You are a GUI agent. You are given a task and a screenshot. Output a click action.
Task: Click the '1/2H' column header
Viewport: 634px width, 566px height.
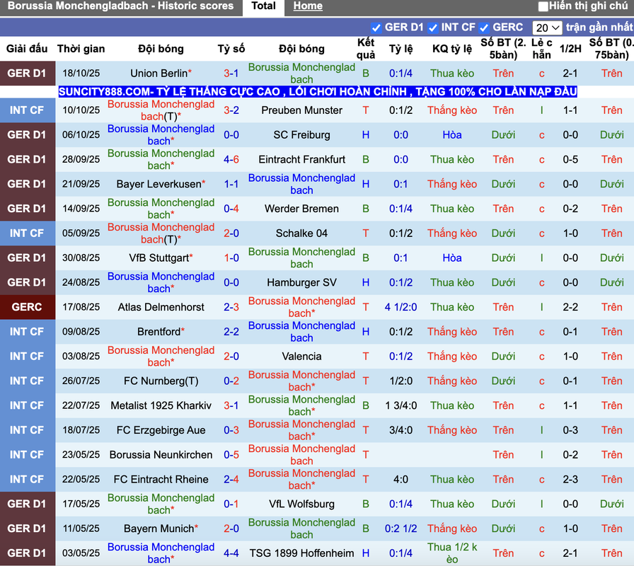(x=570, y=49)
